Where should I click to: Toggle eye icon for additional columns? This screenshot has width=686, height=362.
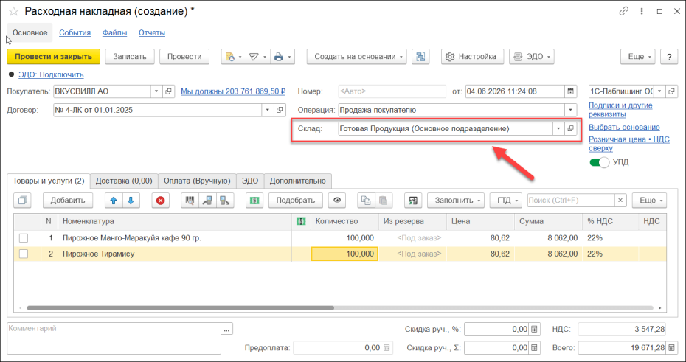[337, 201]
